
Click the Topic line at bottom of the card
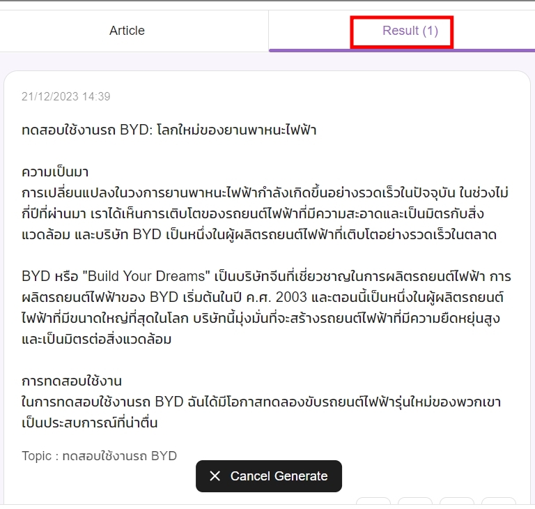(x=99, y=456)
